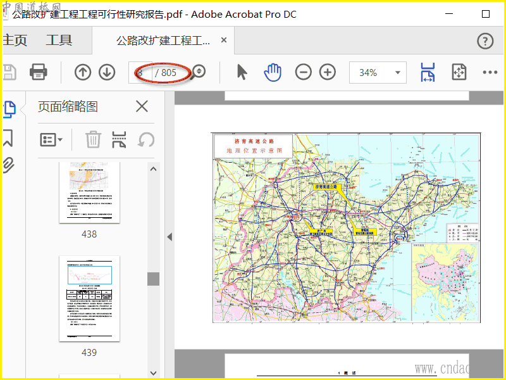Click the Delete pages trash icon

[x=93, y=139]
